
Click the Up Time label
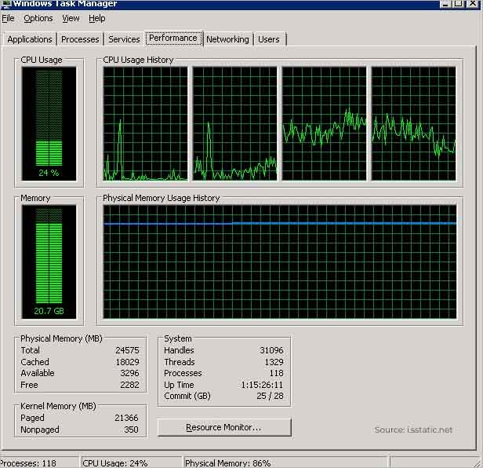click(x=179, y=385)
